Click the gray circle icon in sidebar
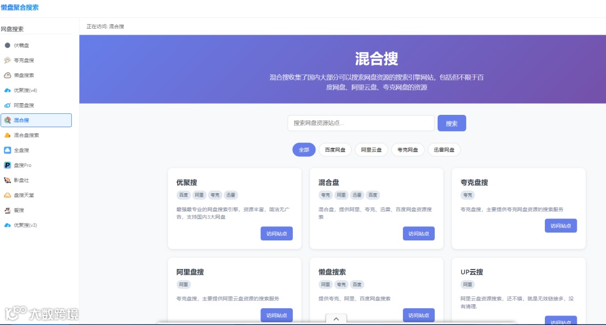 7,45
